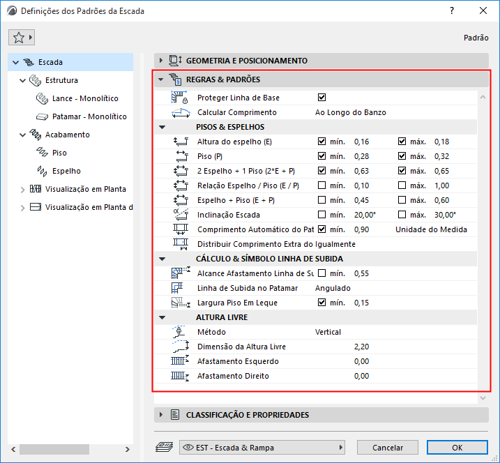Select the Espelho tree item
This screenshot has width=500, height=463.
66,172
